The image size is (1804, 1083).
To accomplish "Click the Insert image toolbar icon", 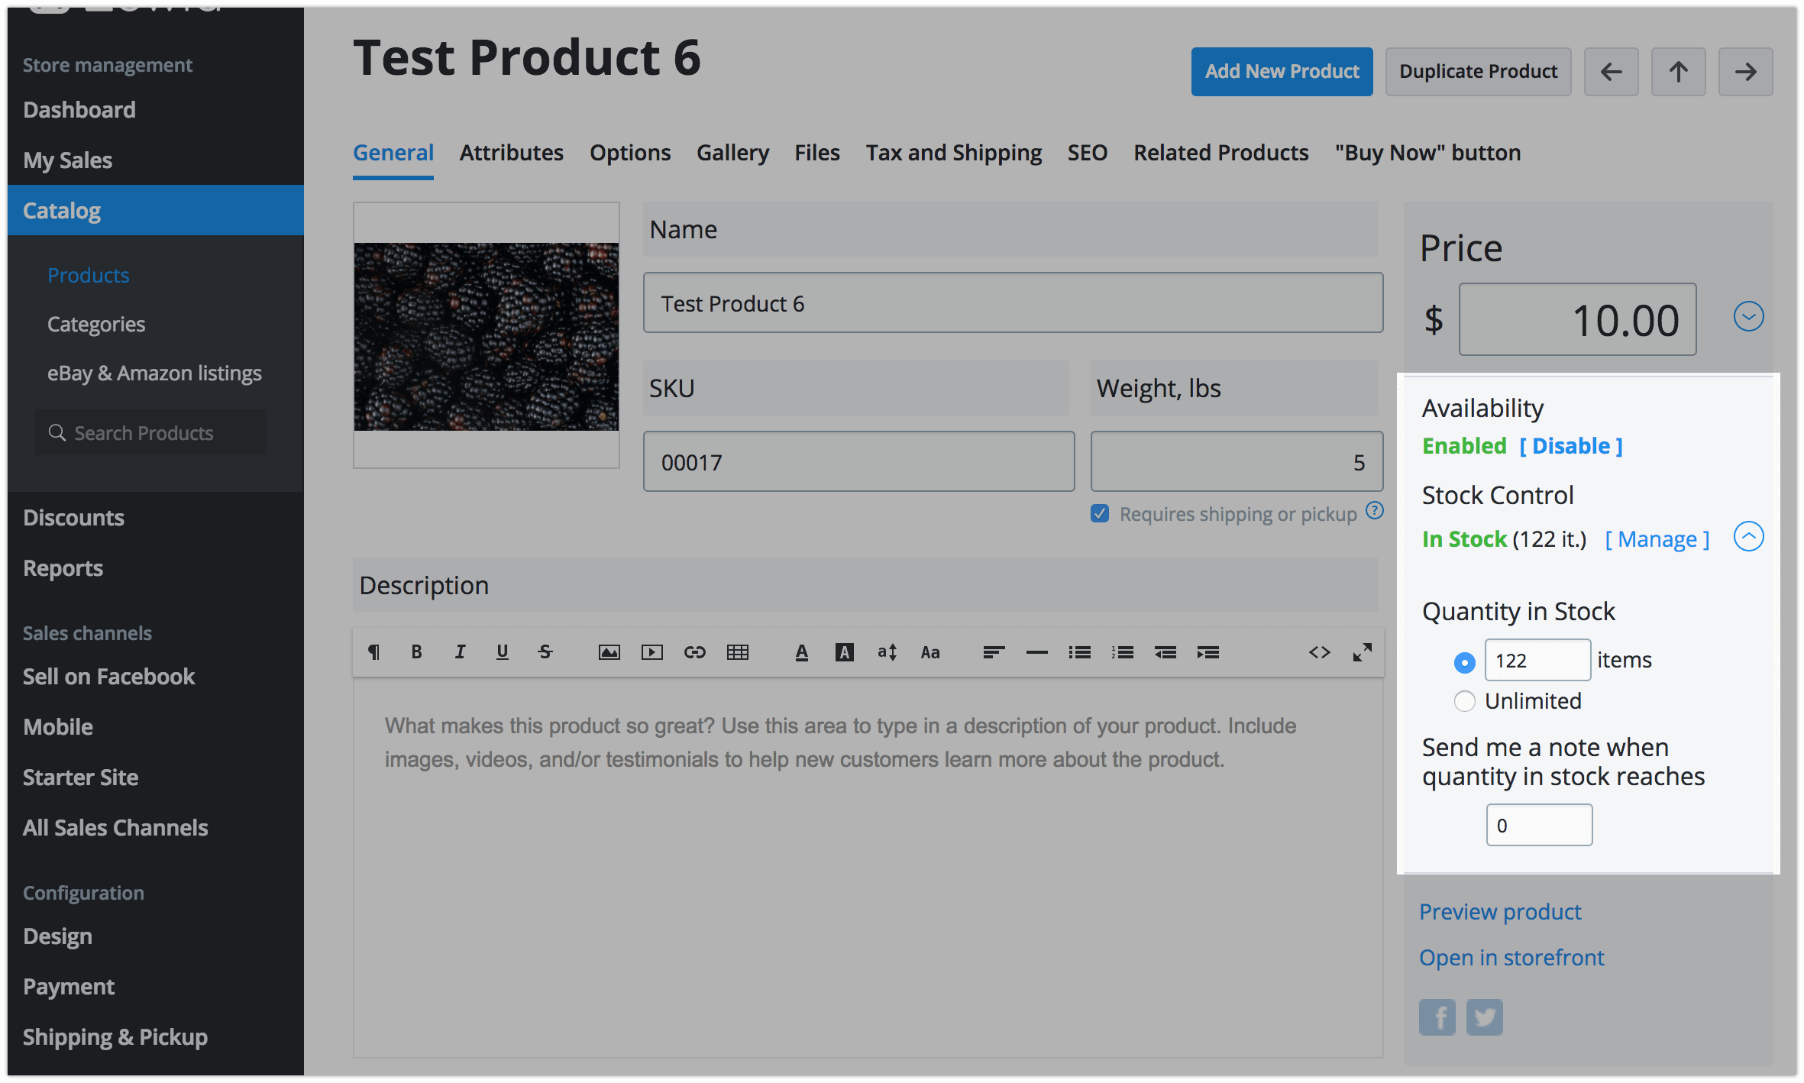I will 609,651.
